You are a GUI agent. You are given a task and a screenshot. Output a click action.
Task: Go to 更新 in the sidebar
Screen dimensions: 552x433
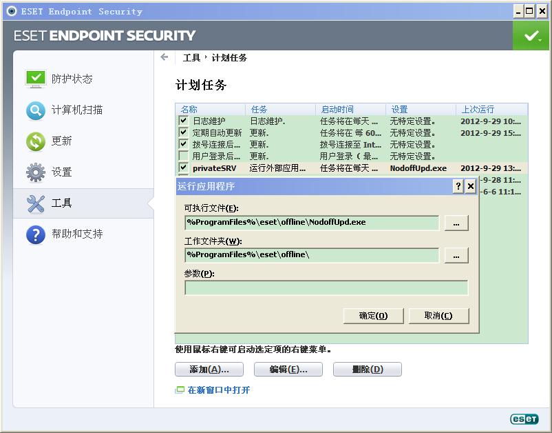pos(62,141)
